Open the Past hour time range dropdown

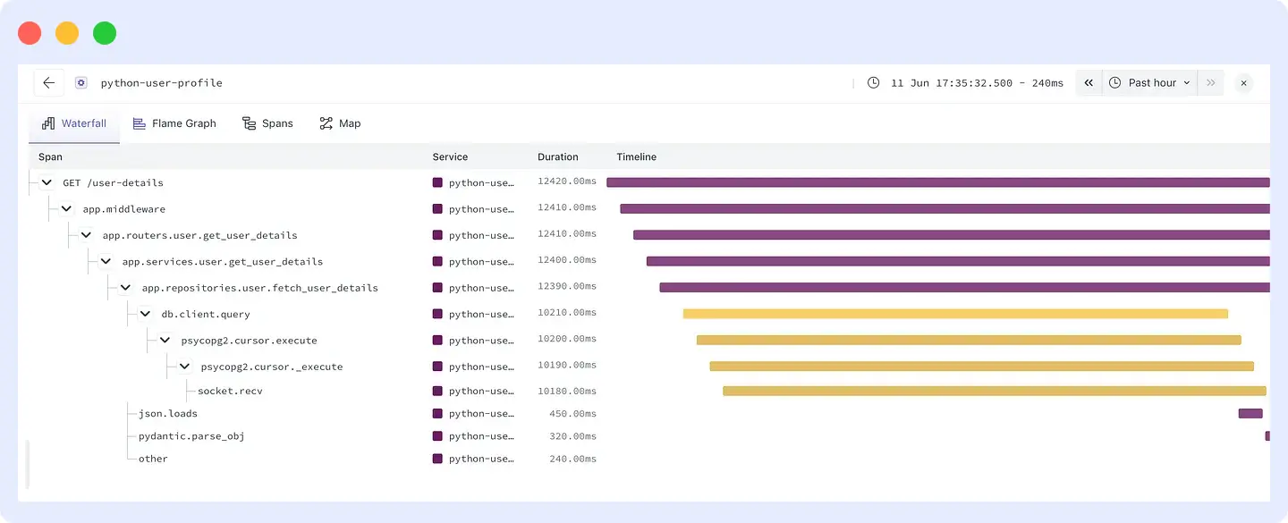(1150, 82)
